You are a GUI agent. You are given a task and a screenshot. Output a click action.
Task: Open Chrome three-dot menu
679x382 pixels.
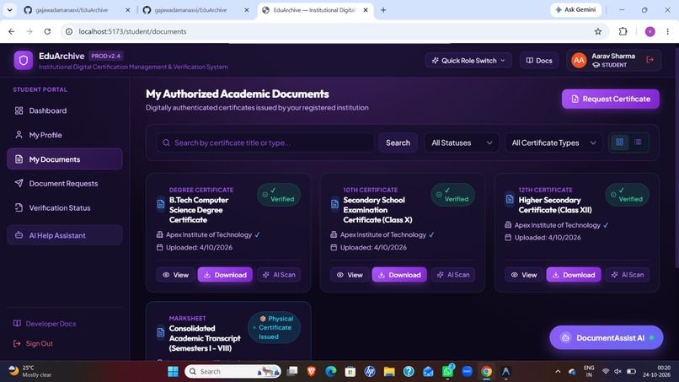[x=667, y=31]
